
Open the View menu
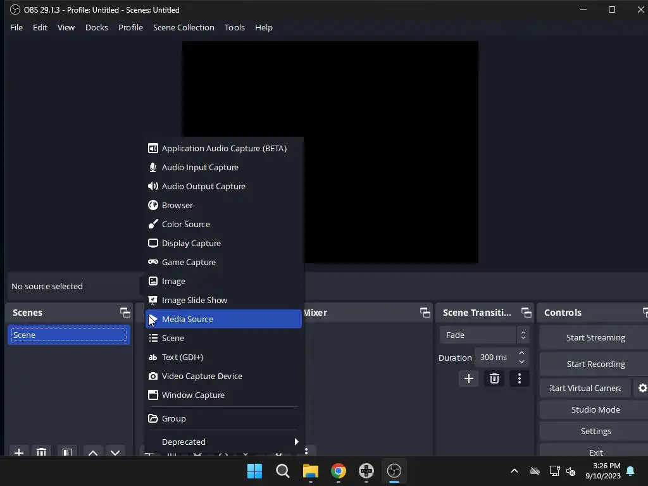pyautogui.click(x=66, y=28)
